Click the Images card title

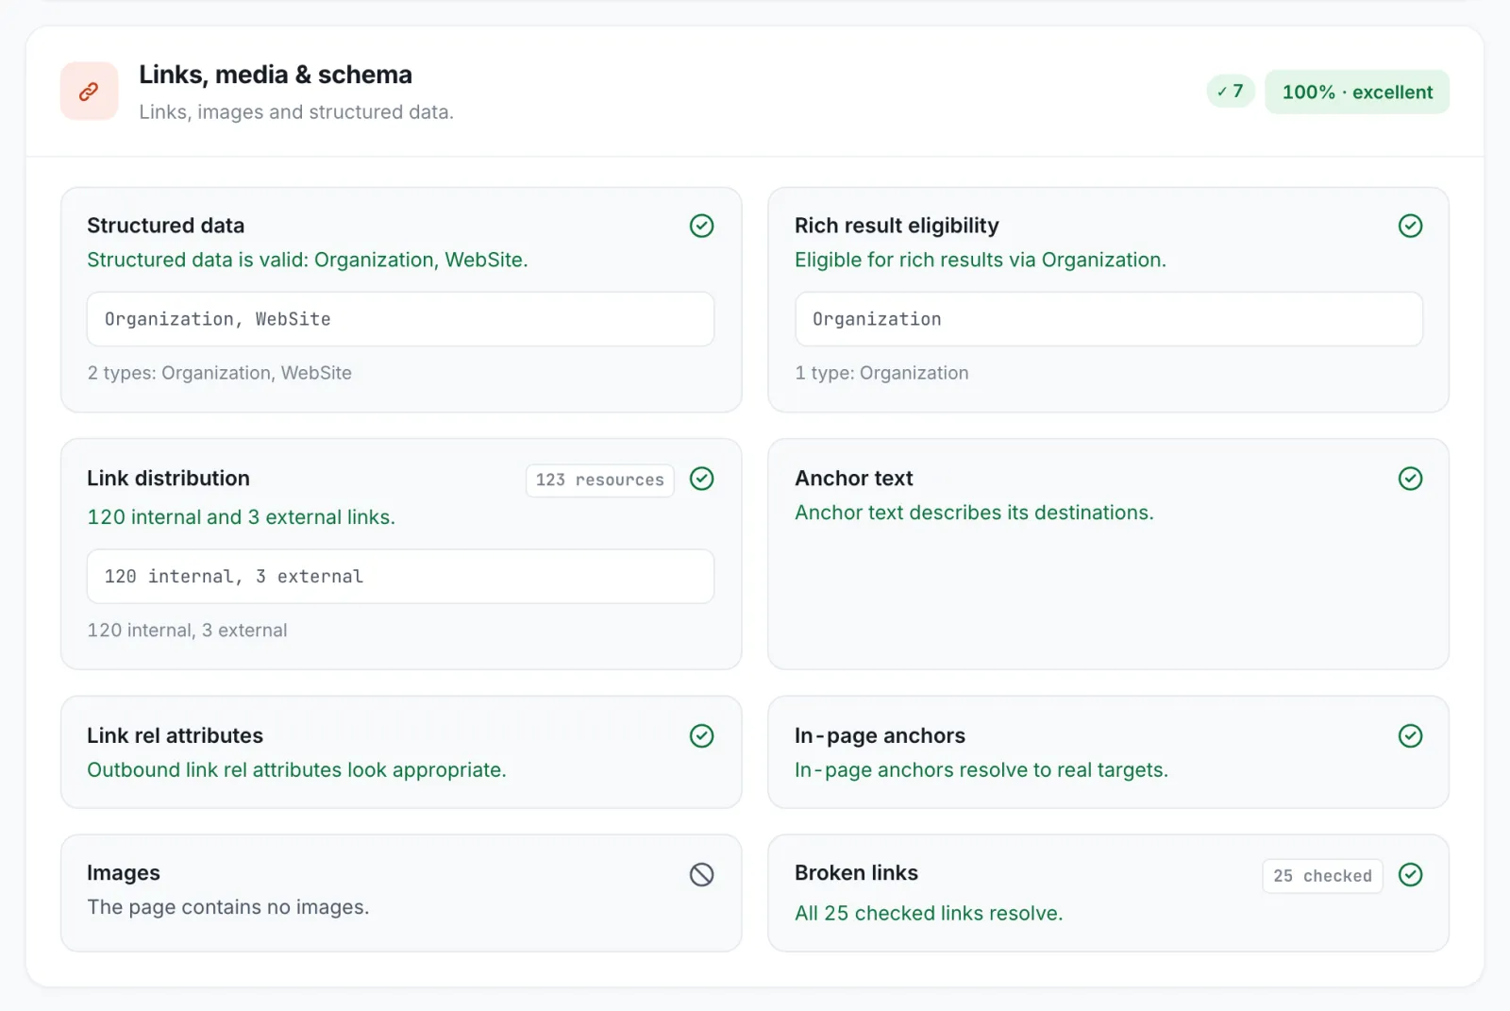click(124, 873)
